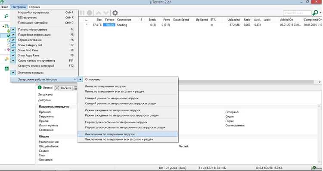Open Настройки программы menu entry

(x=44, y=12)
